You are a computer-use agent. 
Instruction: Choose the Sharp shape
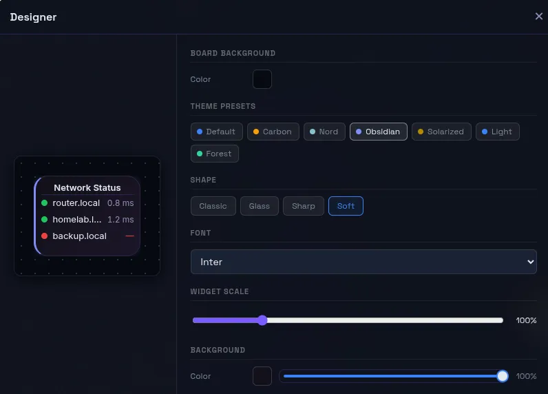pos(304,206)
